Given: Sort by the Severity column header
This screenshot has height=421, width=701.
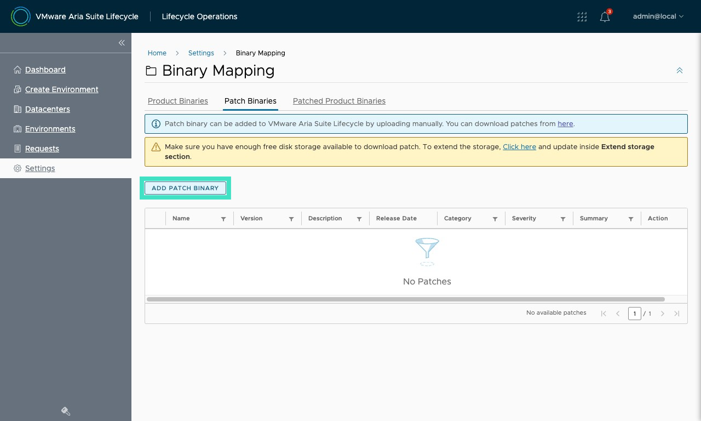Looking at the screenshot, I should 524,218.
